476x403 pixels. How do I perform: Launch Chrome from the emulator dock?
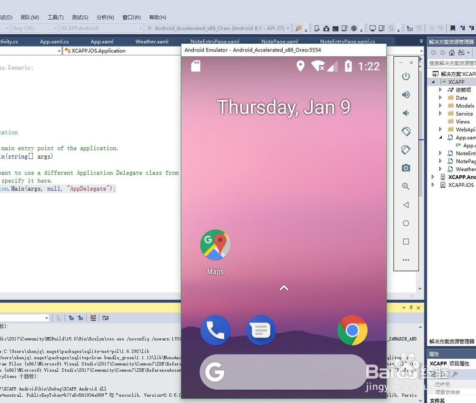(x=352, y=330)
